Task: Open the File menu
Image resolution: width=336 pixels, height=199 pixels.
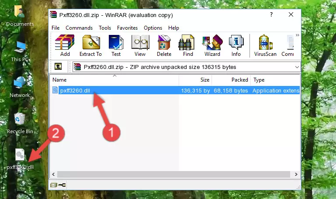Action: point(55,28)
